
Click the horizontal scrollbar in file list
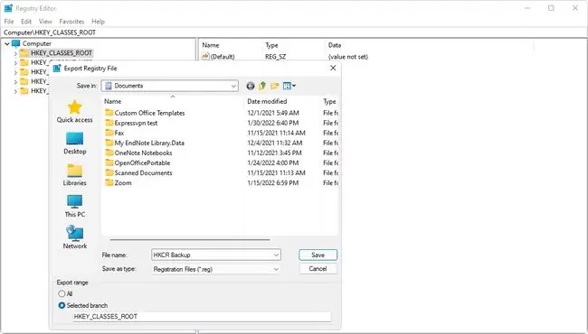point(190,239)
